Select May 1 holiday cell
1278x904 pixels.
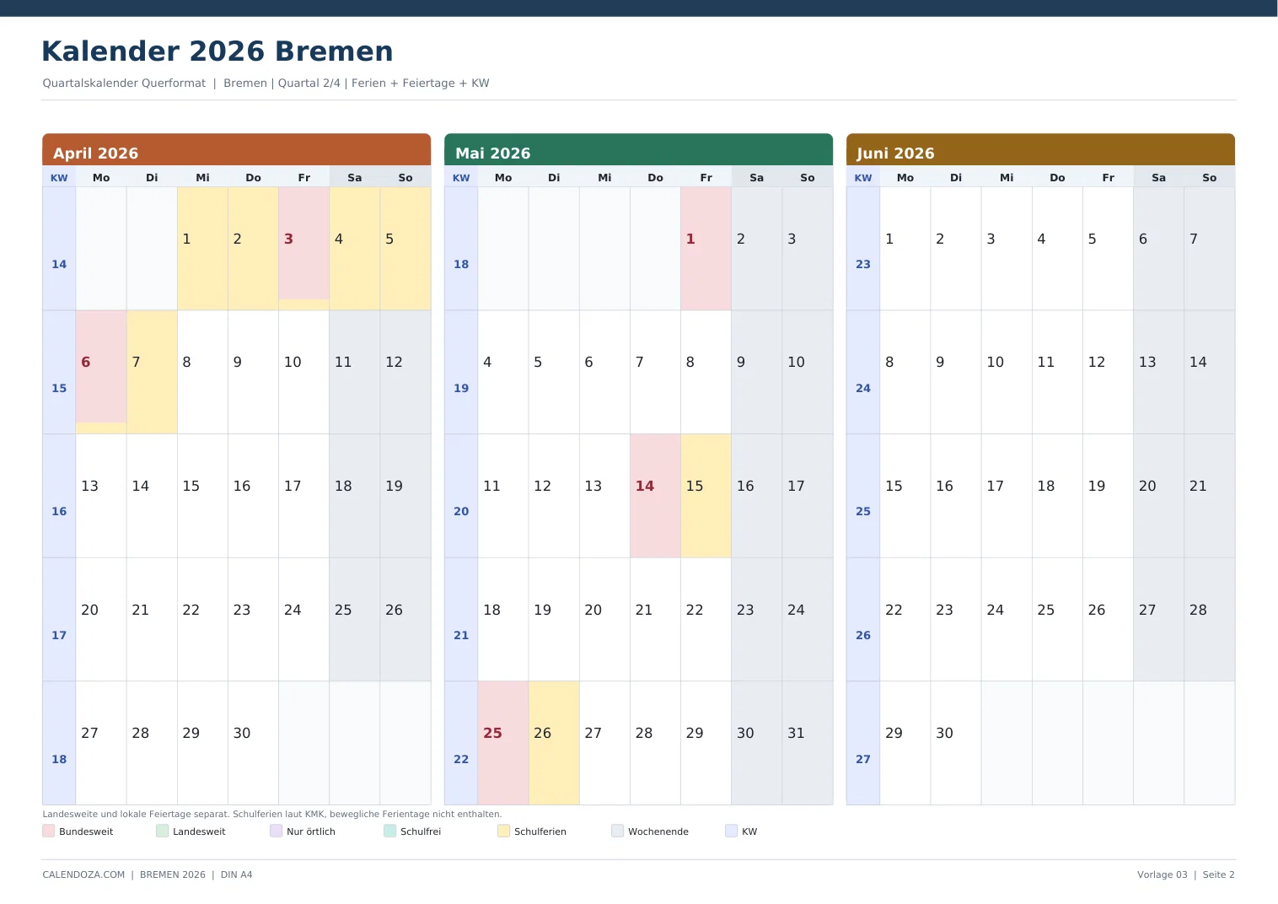(706, 248)
